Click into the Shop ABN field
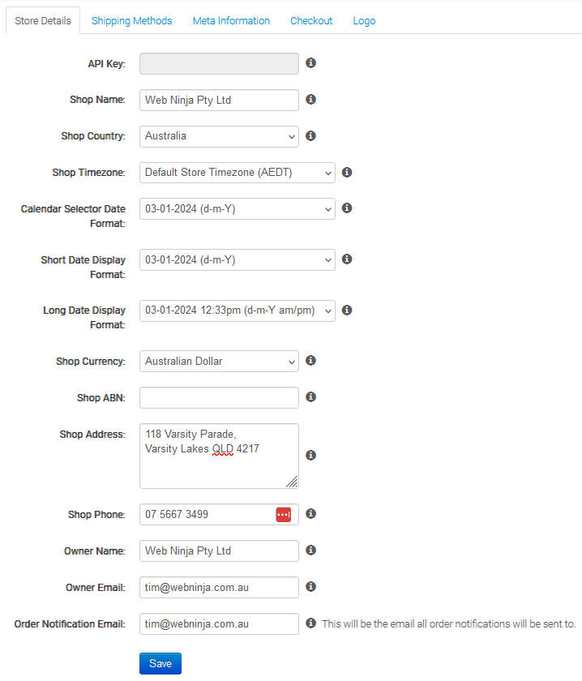The width and height of the screenshot is (582, 681). click(x=219, y=398)
